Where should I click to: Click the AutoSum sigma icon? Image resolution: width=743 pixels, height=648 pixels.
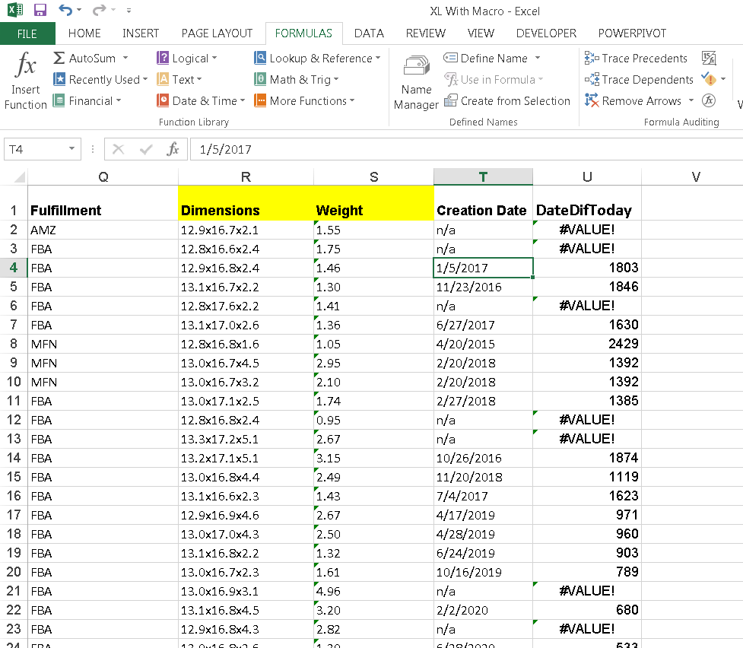tap(59, 59)
